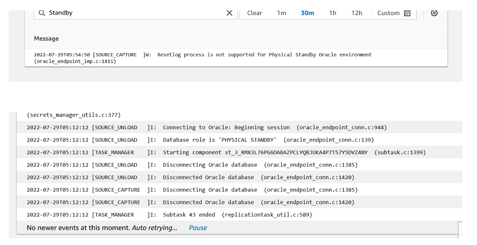Open the Custom time range picker
Image resolution: width=477 pixels, height=245 pixels.
(x=389, y=13)
